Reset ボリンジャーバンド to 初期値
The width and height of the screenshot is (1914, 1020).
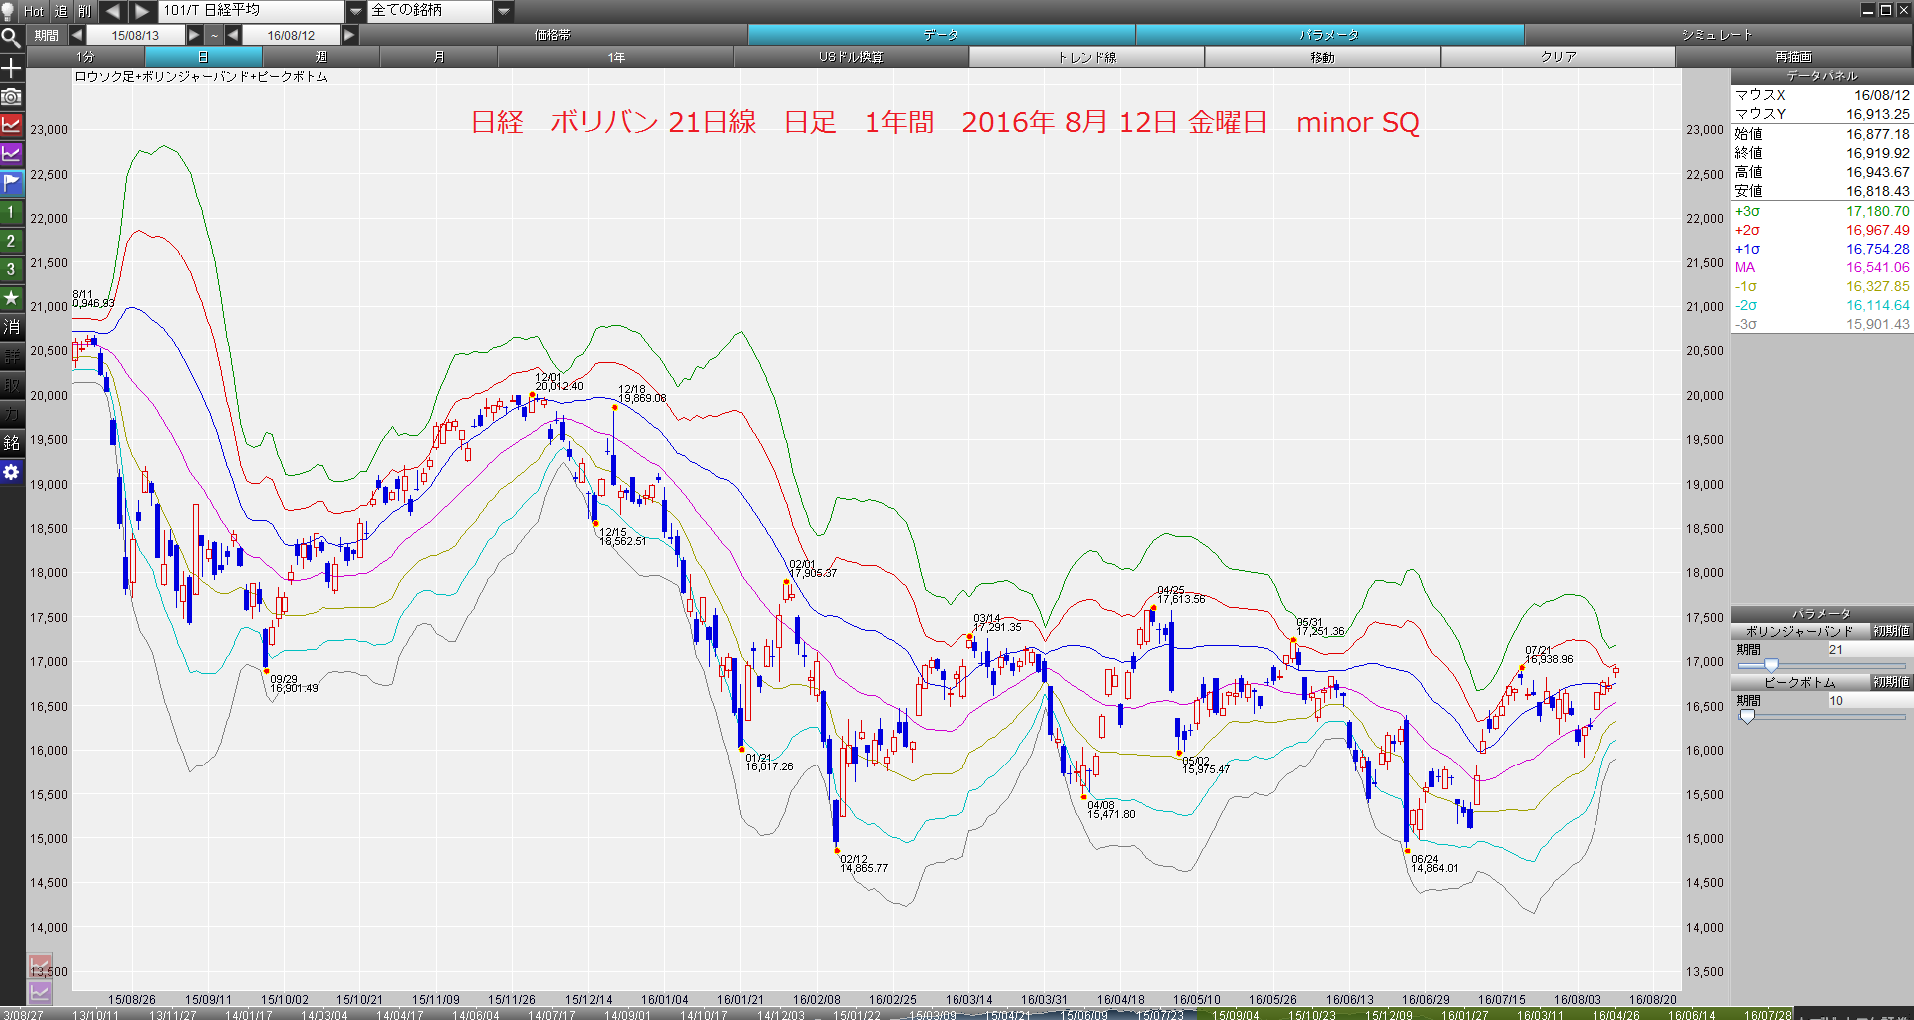click(1891, 631)
